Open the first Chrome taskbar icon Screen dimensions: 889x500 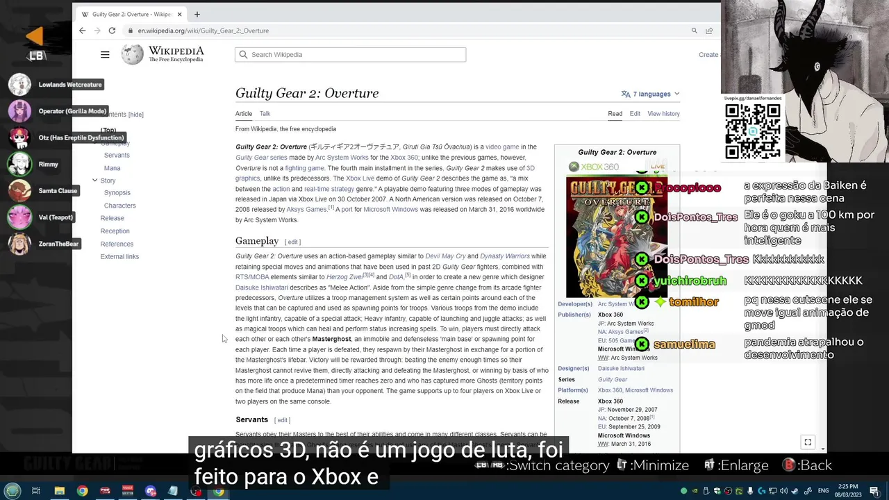(82, 491)
